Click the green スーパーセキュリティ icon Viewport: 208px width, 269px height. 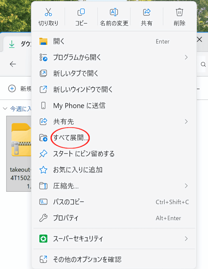click(x=43, y=239)
